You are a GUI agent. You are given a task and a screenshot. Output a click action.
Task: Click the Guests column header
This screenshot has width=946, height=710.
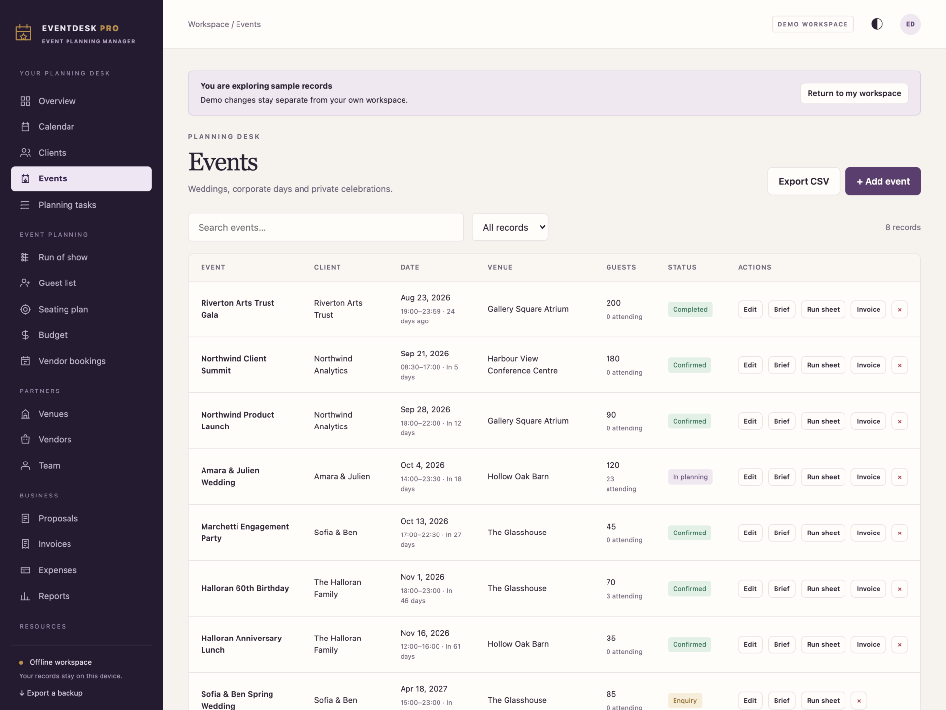point(621,267)
